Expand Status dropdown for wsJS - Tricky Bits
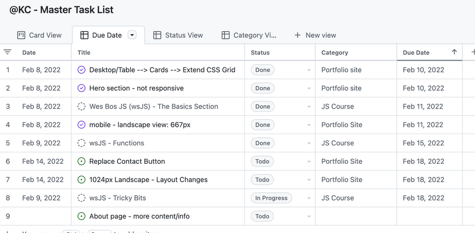475x233 pixels. pyautogui.click(x=309, y=198)
